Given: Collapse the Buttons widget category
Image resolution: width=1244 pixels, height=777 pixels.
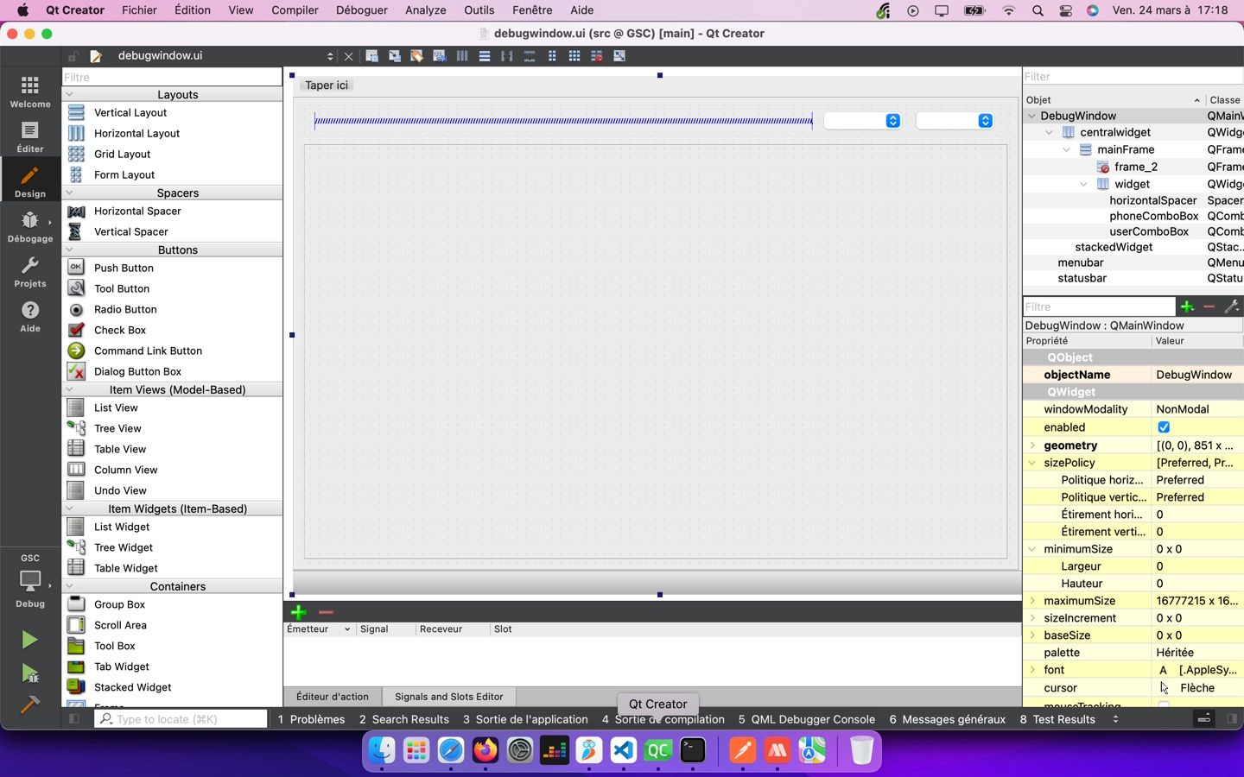Looking at the screenshot, I should point(70,250).
